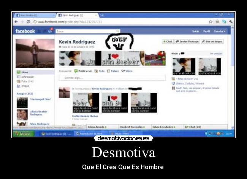Click the browser extension icon left of the wrench
Screen dimensions: 247x179
tap(224, 22)
